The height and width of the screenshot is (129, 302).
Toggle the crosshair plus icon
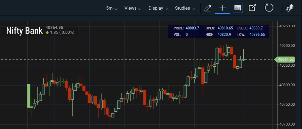point(222,8)
